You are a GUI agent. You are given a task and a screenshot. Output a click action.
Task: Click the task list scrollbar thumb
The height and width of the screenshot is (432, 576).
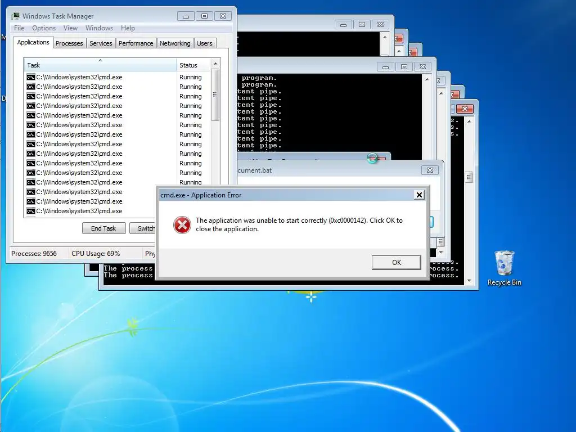coord(215,94)
